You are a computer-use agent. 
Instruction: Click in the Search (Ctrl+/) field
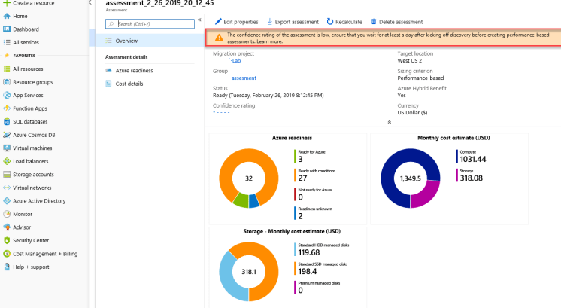(x=150, y=24)
